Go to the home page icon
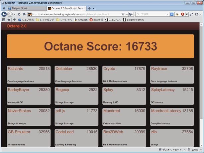This screenshot has height=153, width=204. [24, 14]
